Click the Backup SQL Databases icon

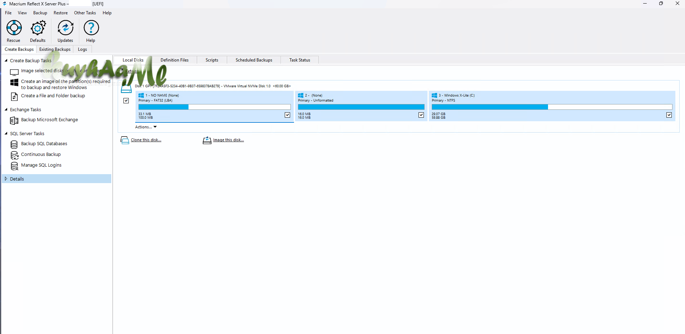[14, 144]
